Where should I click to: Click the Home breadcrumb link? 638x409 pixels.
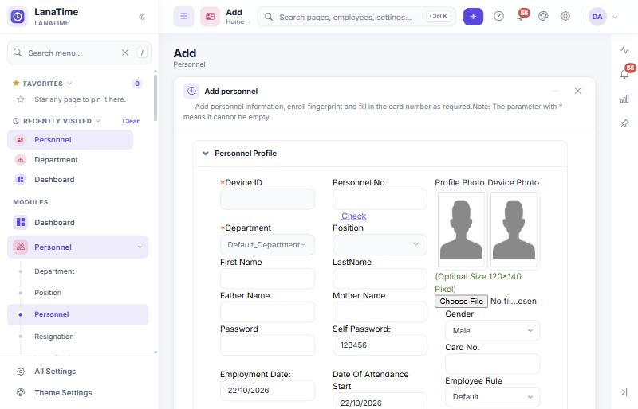(x=234, y=22)
